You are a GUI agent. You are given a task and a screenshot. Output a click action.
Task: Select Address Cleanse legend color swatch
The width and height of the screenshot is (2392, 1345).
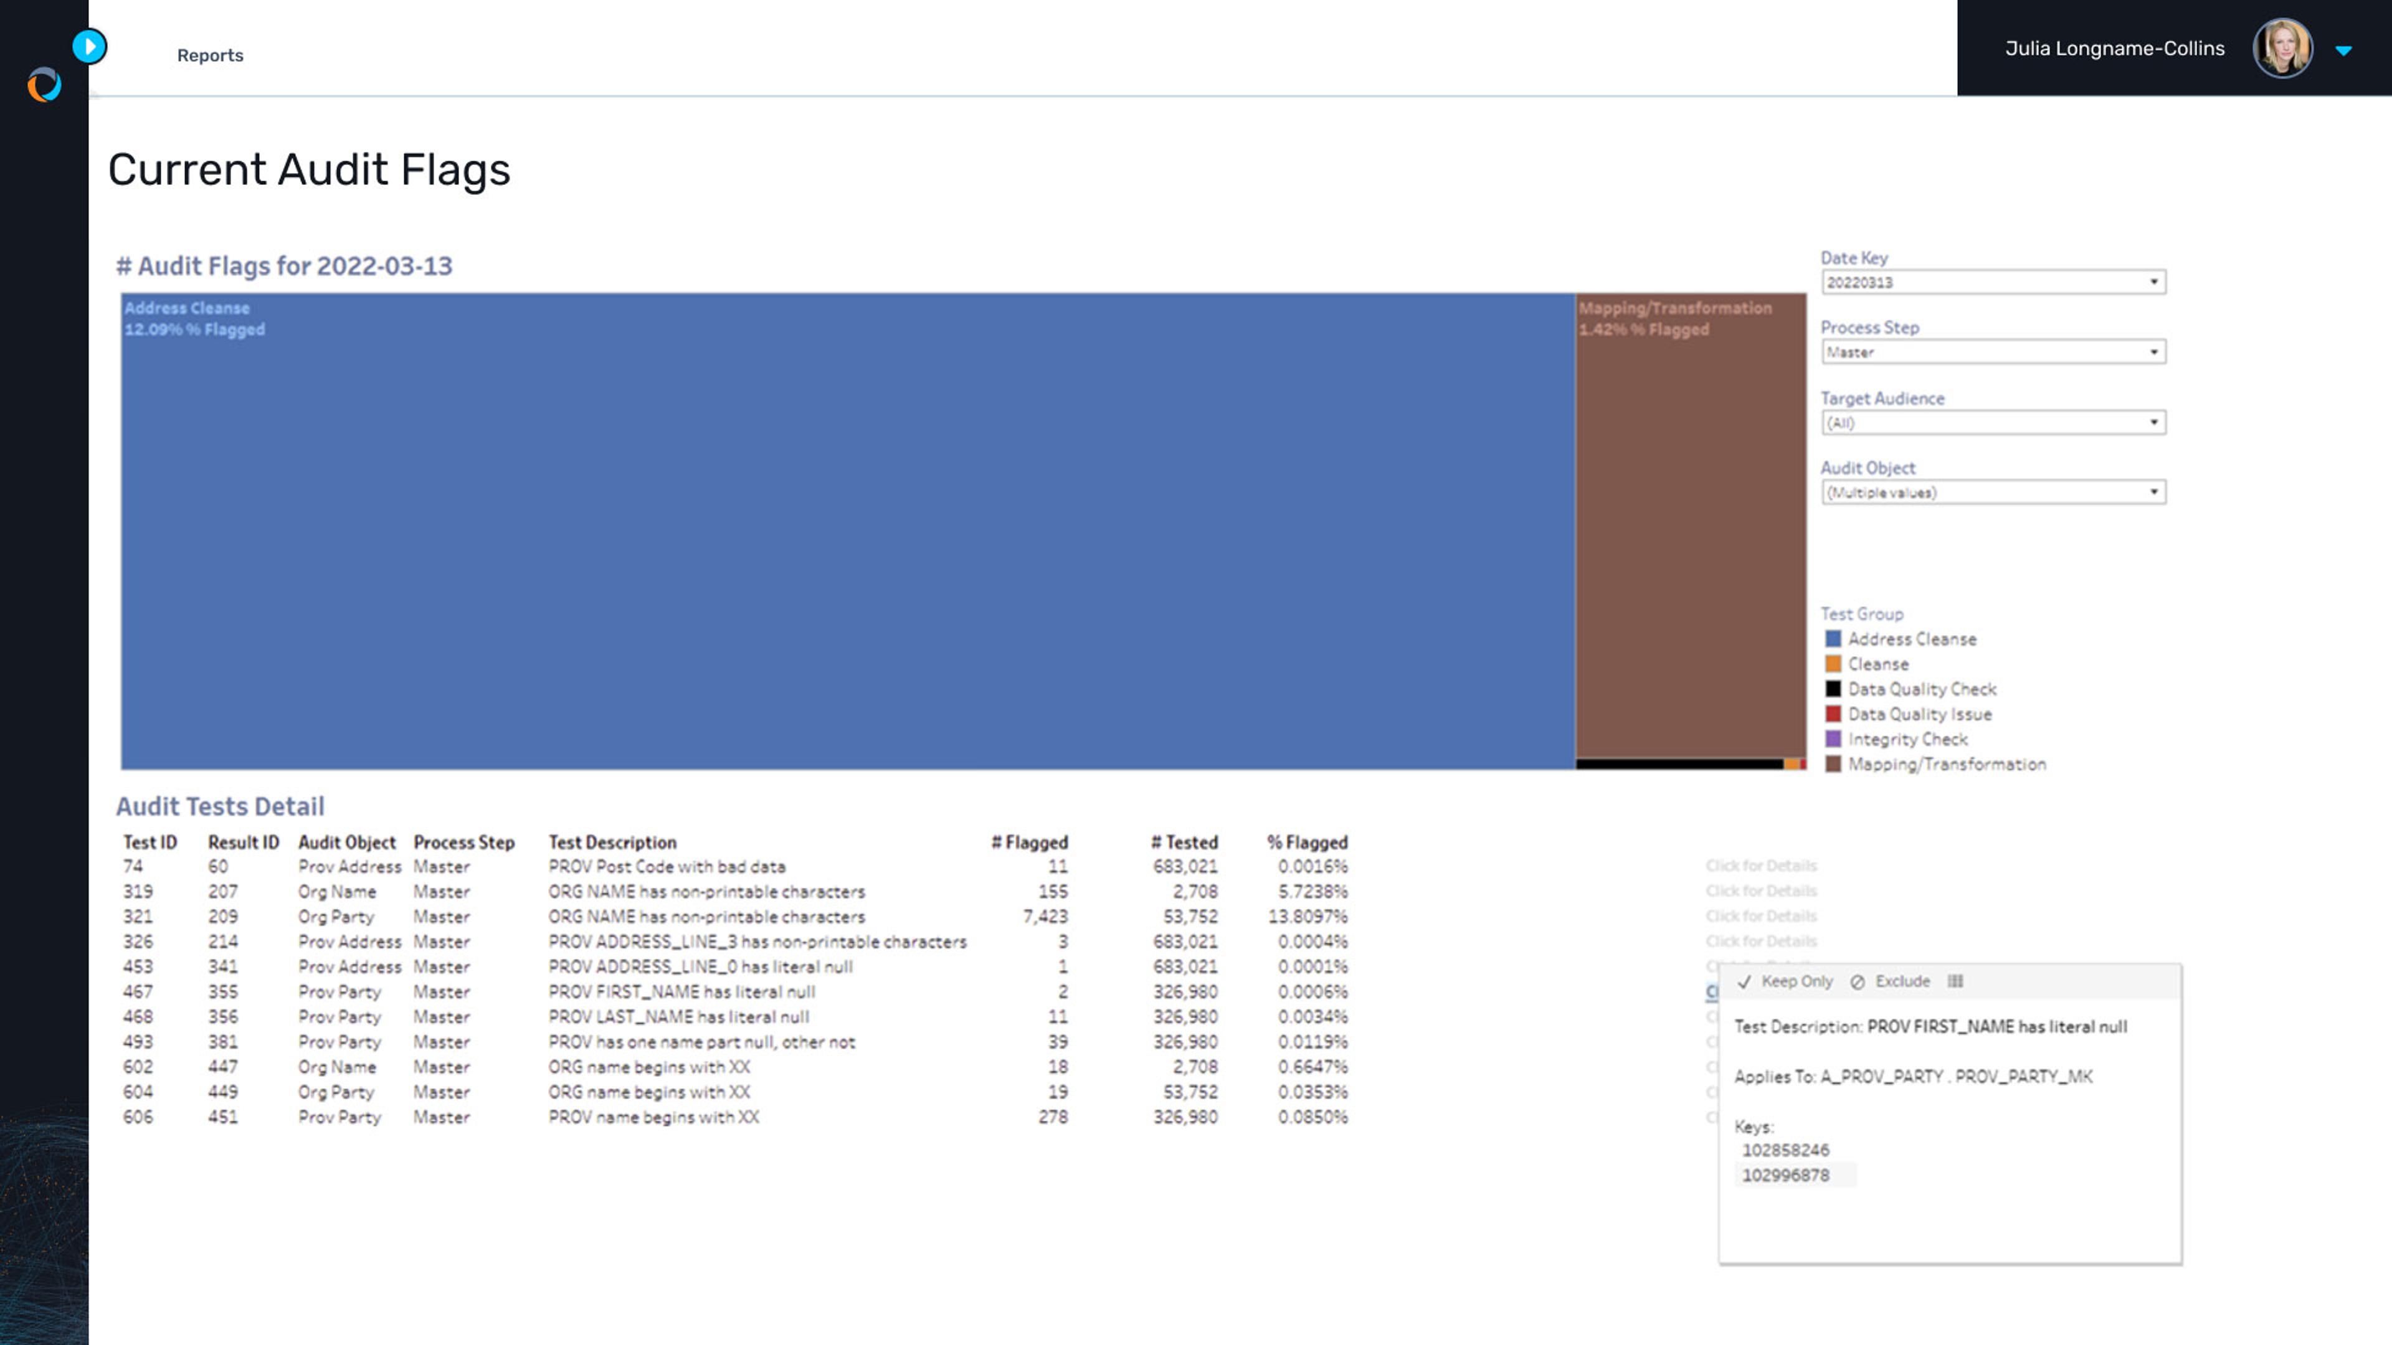(x=1833, y=639)
